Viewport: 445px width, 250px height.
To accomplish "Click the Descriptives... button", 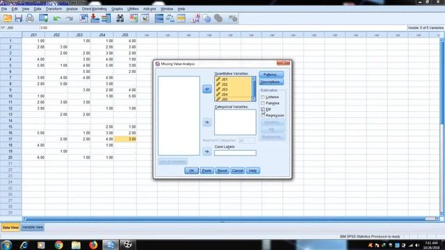I will tap(271, 82).
